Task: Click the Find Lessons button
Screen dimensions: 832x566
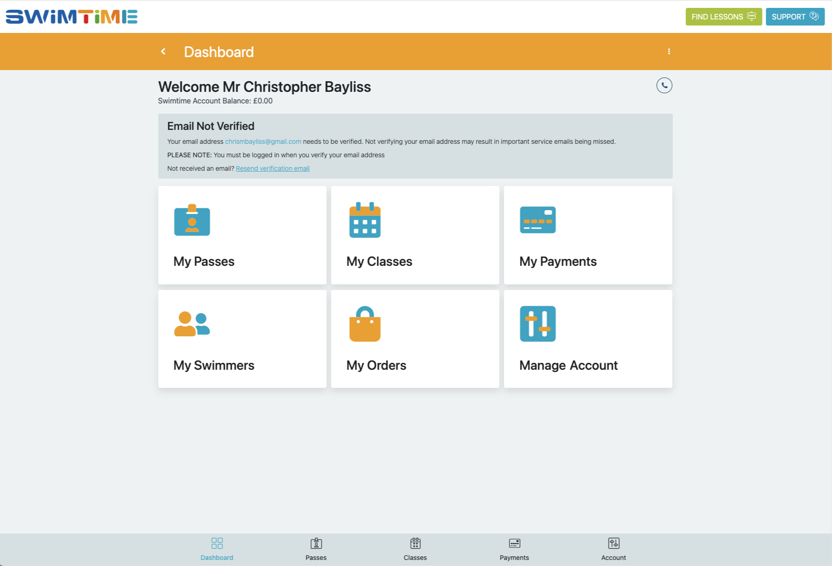Action: 724,17
